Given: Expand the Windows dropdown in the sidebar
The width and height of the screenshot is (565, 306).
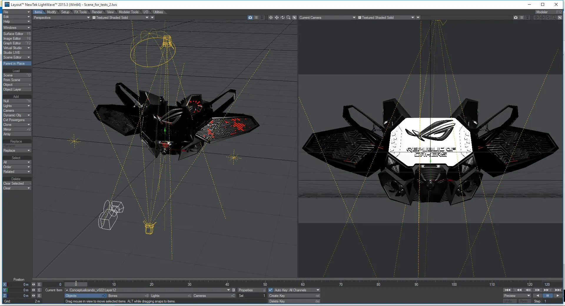Looking at the screenshot, I should tap(17, 28).
